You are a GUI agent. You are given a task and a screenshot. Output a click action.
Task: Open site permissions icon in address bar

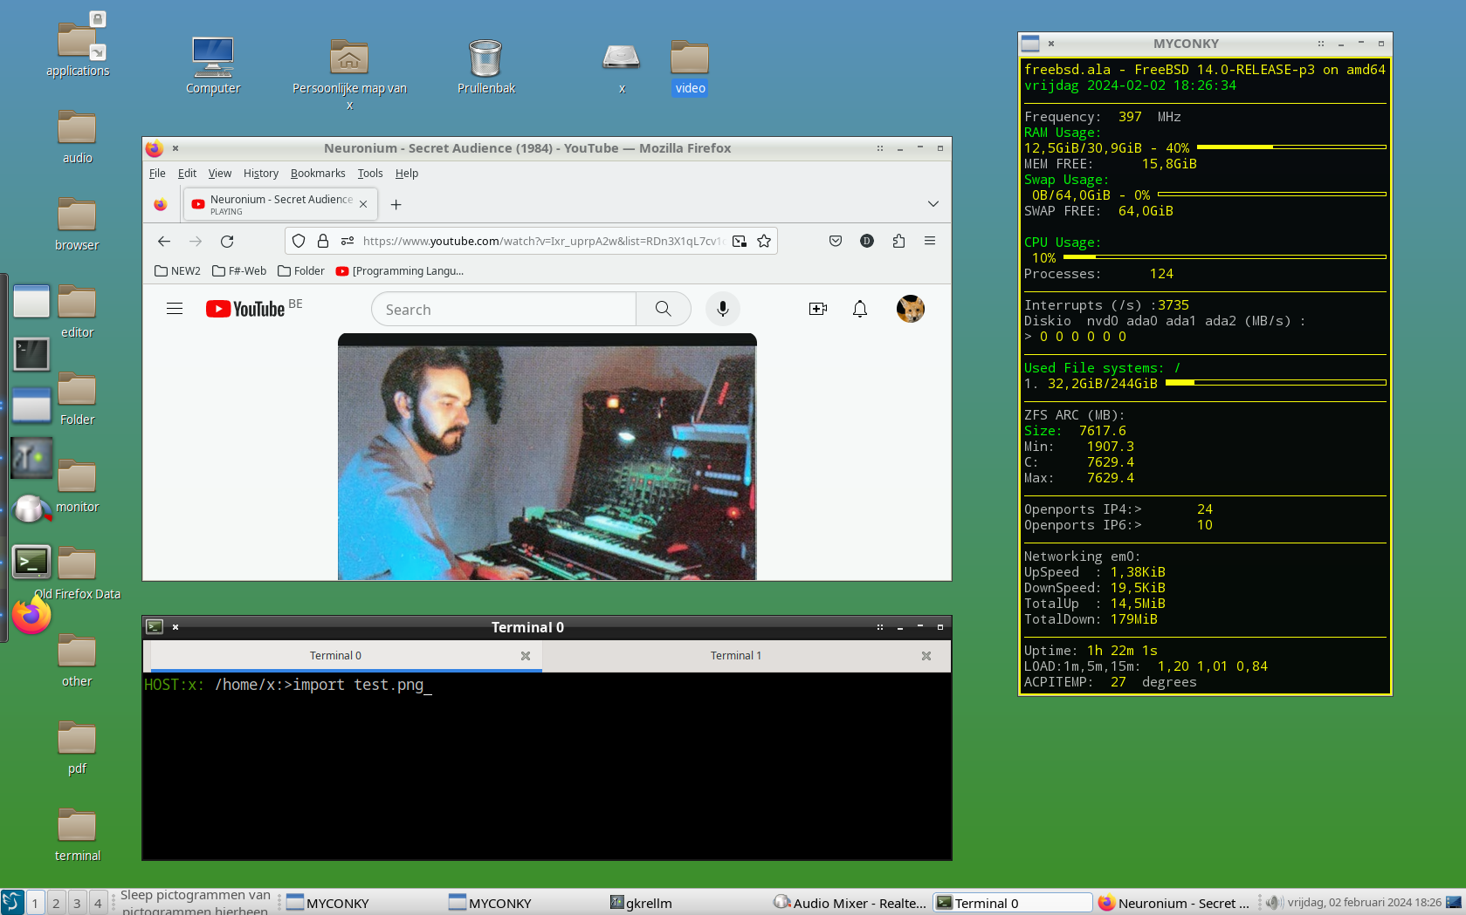(x=348, y=241)
